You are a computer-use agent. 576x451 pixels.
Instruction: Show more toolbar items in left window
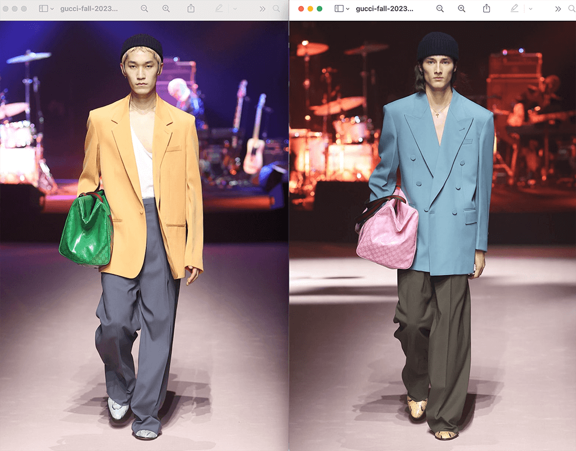(262, 9)
